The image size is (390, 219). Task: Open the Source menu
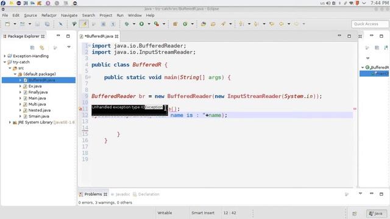pos(30,15)
